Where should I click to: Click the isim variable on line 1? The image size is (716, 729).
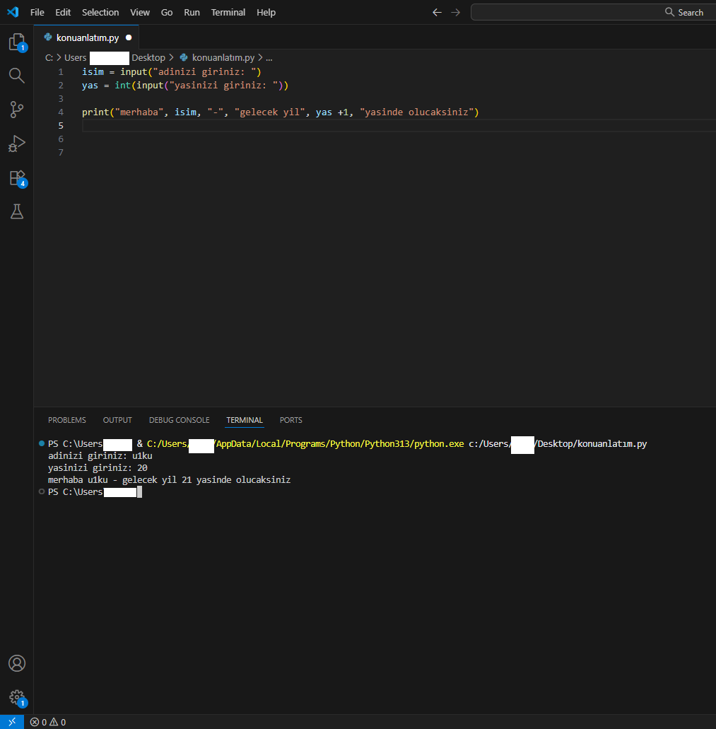(93, 72)
